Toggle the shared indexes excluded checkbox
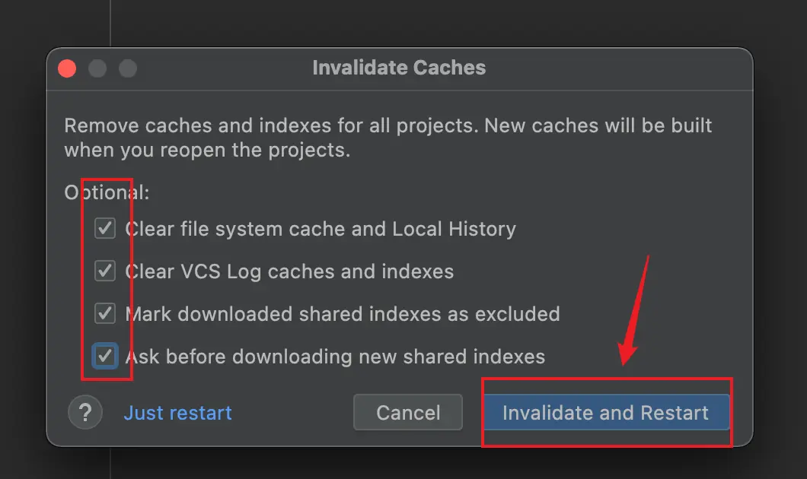This screenshot has width=807, height=479. tap(105, 313)
